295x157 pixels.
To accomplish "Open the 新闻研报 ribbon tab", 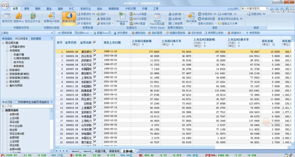I will (x=114, y=9).
